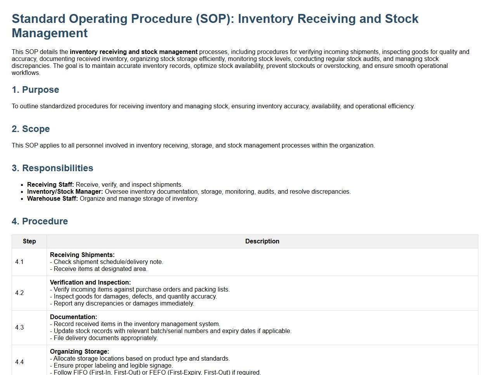
Task: Click the "Description" table column header
Action: (x=262, y=241)
